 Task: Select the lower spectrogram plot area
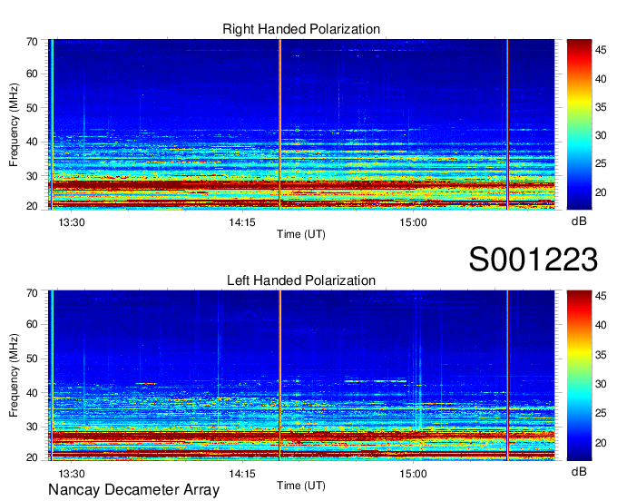pyautogui.click(x=301, y=376)
